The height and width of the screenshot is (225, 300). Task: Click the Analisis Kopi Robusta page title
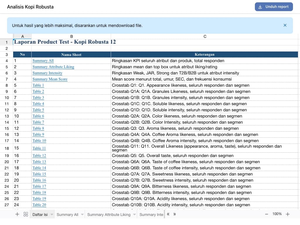coord(30,7)
